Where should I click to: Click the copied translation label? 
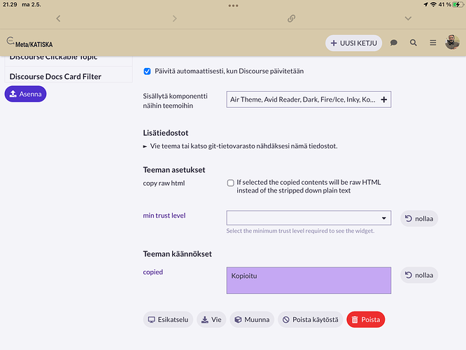click(153, 272)
